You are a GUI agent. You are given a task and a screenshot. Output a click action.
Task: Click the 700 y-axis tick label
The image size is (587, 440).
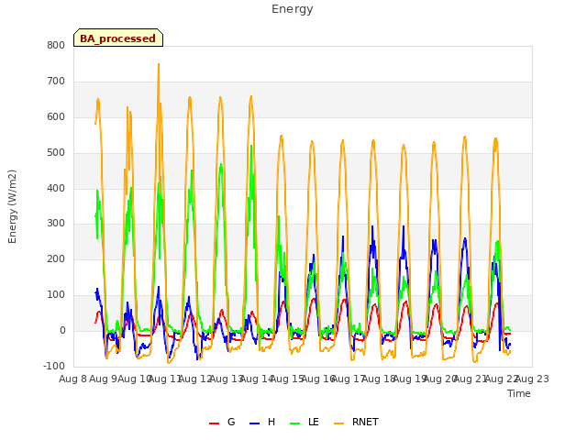click(56, 82)
